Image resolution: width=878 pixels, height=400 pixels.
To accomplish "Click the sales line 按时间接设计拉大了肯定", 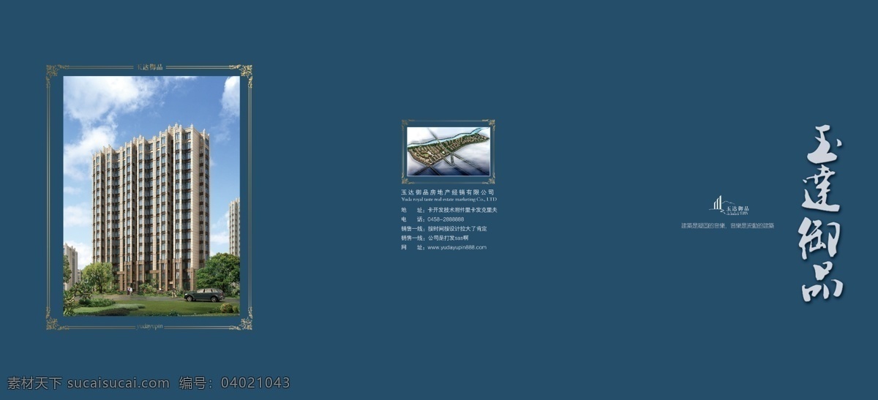I will [457, 229].
